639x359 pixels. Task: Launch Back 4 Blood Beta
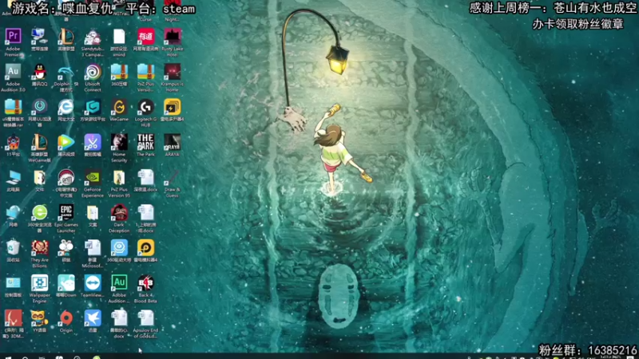[x=145, y=283]
